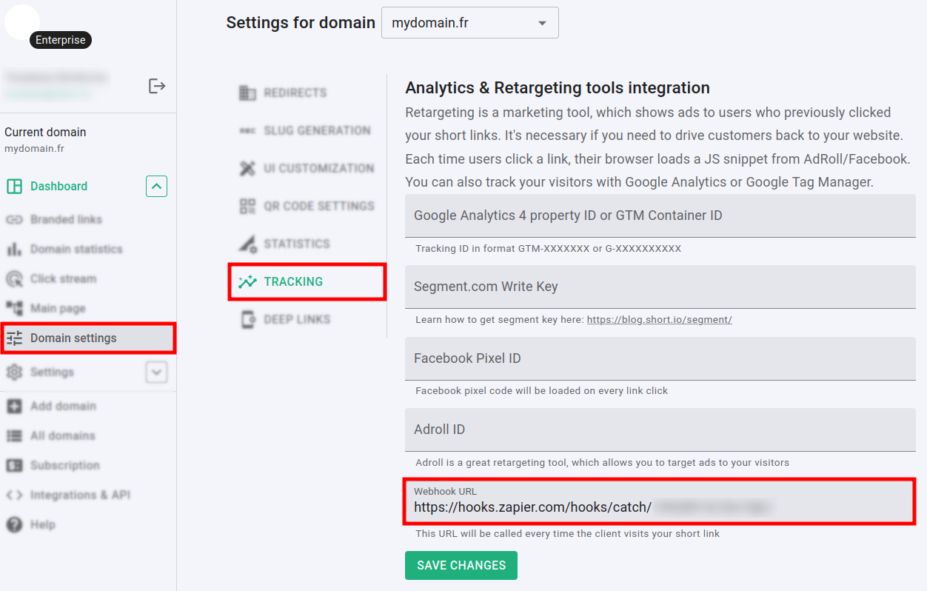Switch to the Redirects tab
The image size is (927, 591).
coord(295,93)
